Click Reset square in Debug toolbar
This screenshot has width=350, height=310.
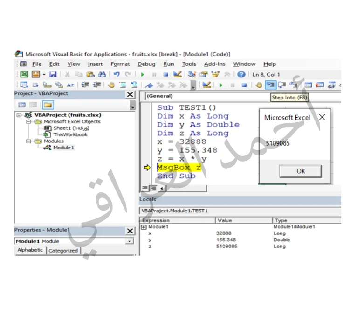pyautogui.click(x=244, y=85)
